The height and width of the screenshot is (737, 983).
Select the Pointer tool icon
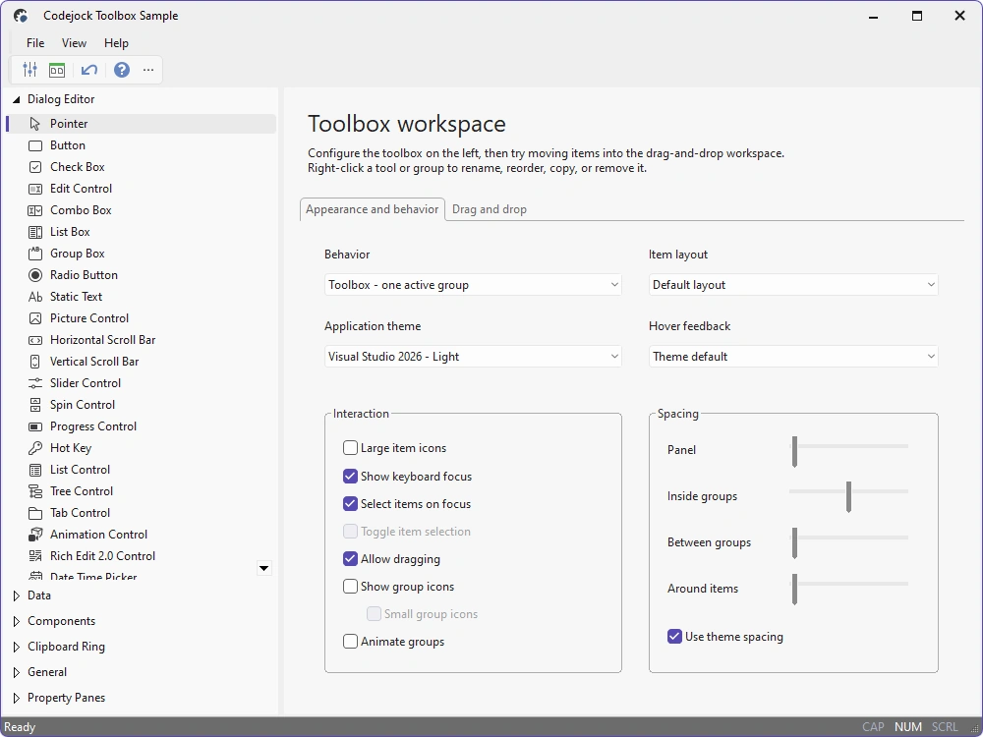35,124
